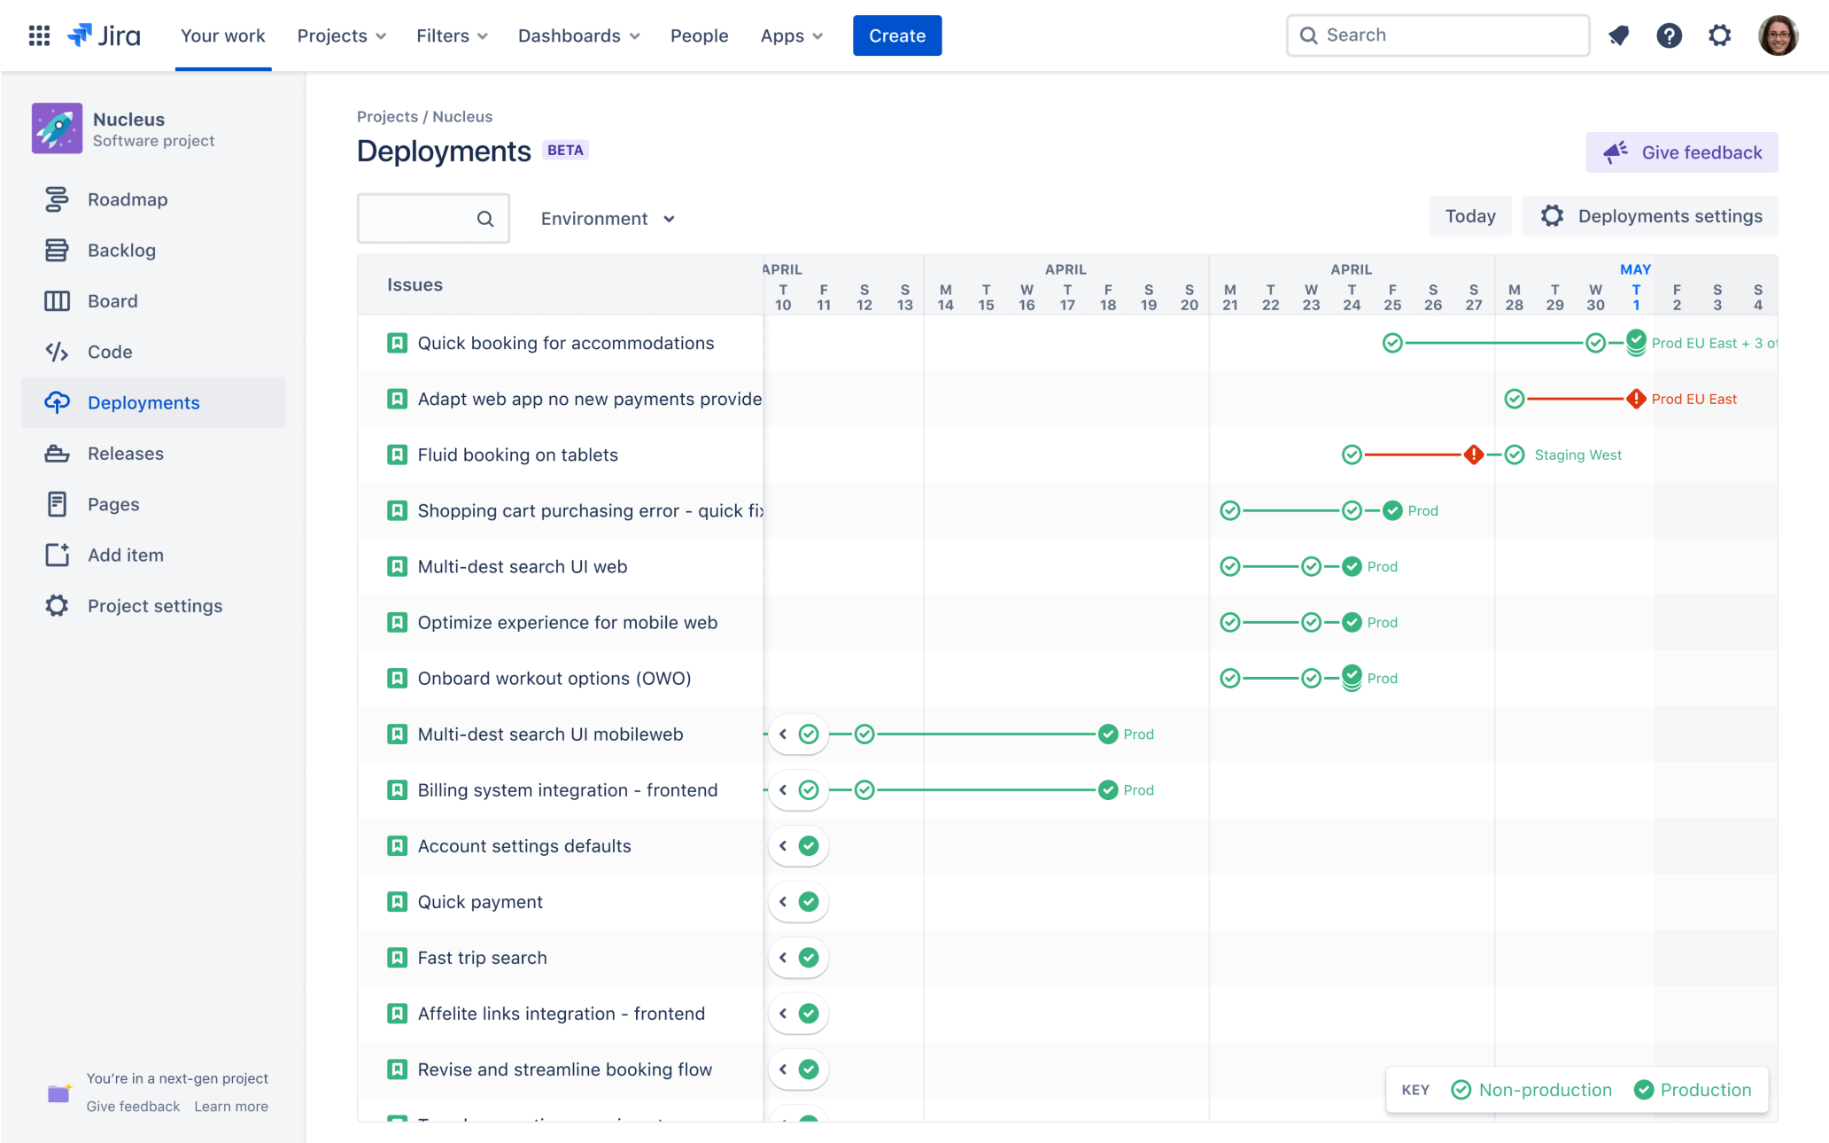The image size is (1829, 1143).
Task: Click the warning icon on Fluid booking row
Action: click(1475, 455)
